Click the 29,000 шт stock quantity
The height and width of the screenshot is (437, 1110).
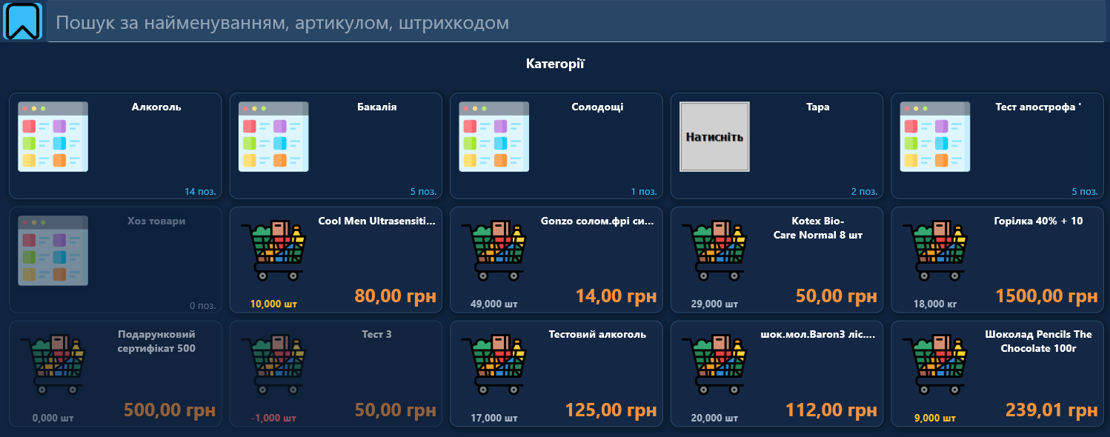[714, 304]
